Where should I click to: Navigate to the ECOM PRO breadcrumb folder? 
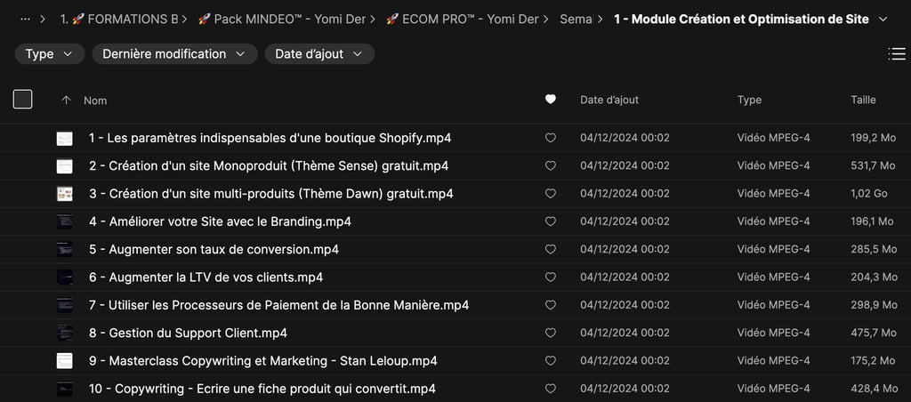(462, 20)
